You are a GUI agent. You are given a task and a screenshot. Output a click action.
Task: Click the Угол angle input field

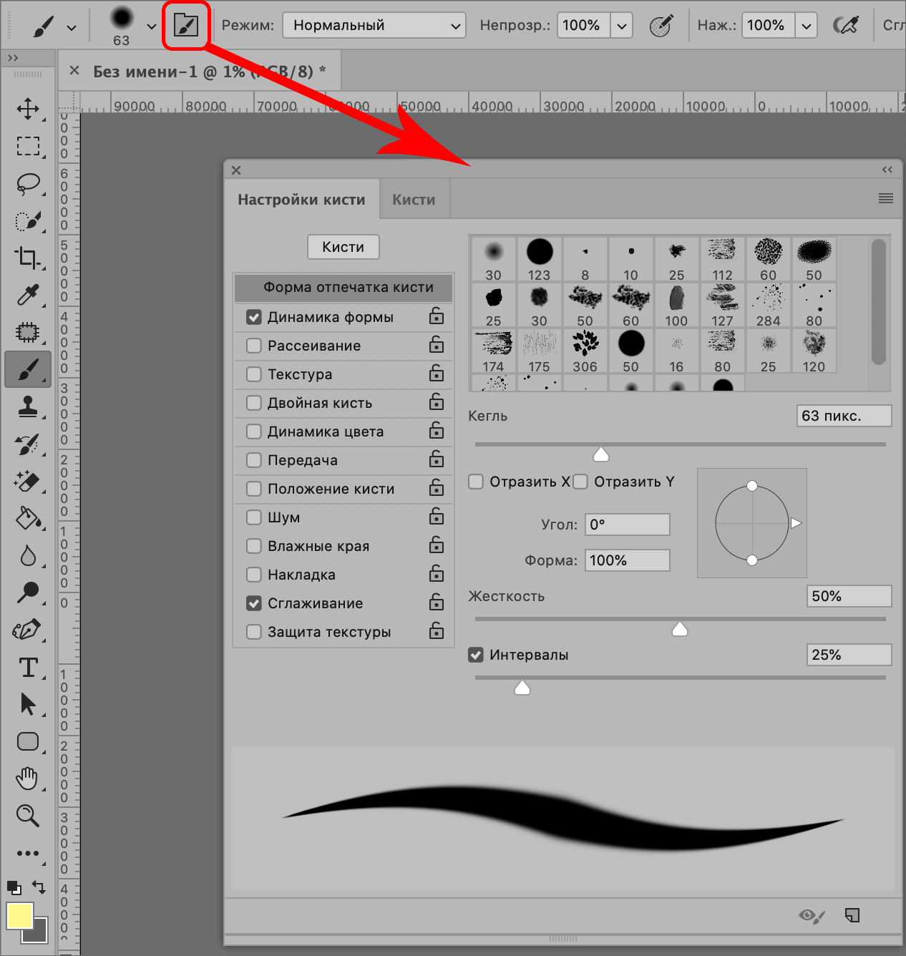click(x=627, y=525)
